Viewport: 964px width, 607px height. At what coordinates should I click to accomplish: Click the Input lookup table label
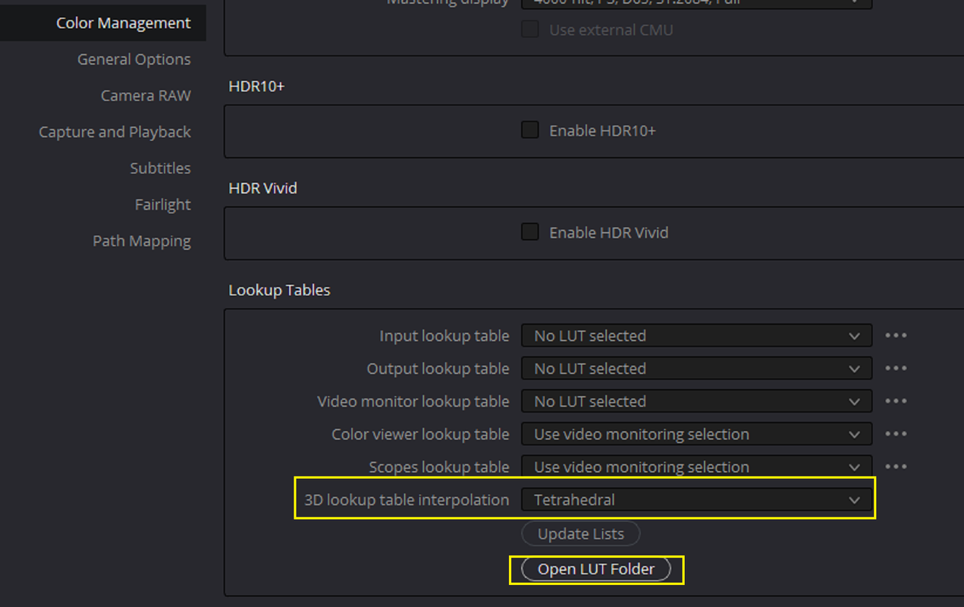coord(444,335)
